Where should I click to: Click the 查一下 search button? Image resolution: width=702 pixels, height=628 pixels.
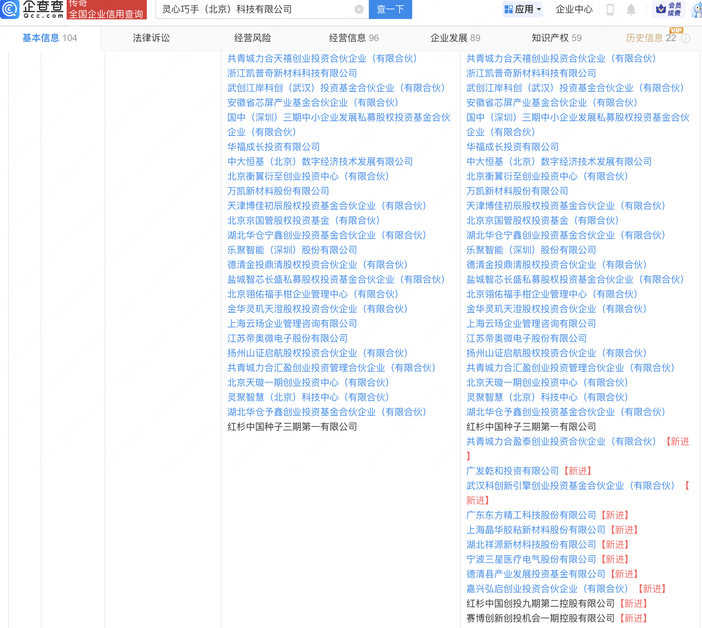[x=390, y=9]
